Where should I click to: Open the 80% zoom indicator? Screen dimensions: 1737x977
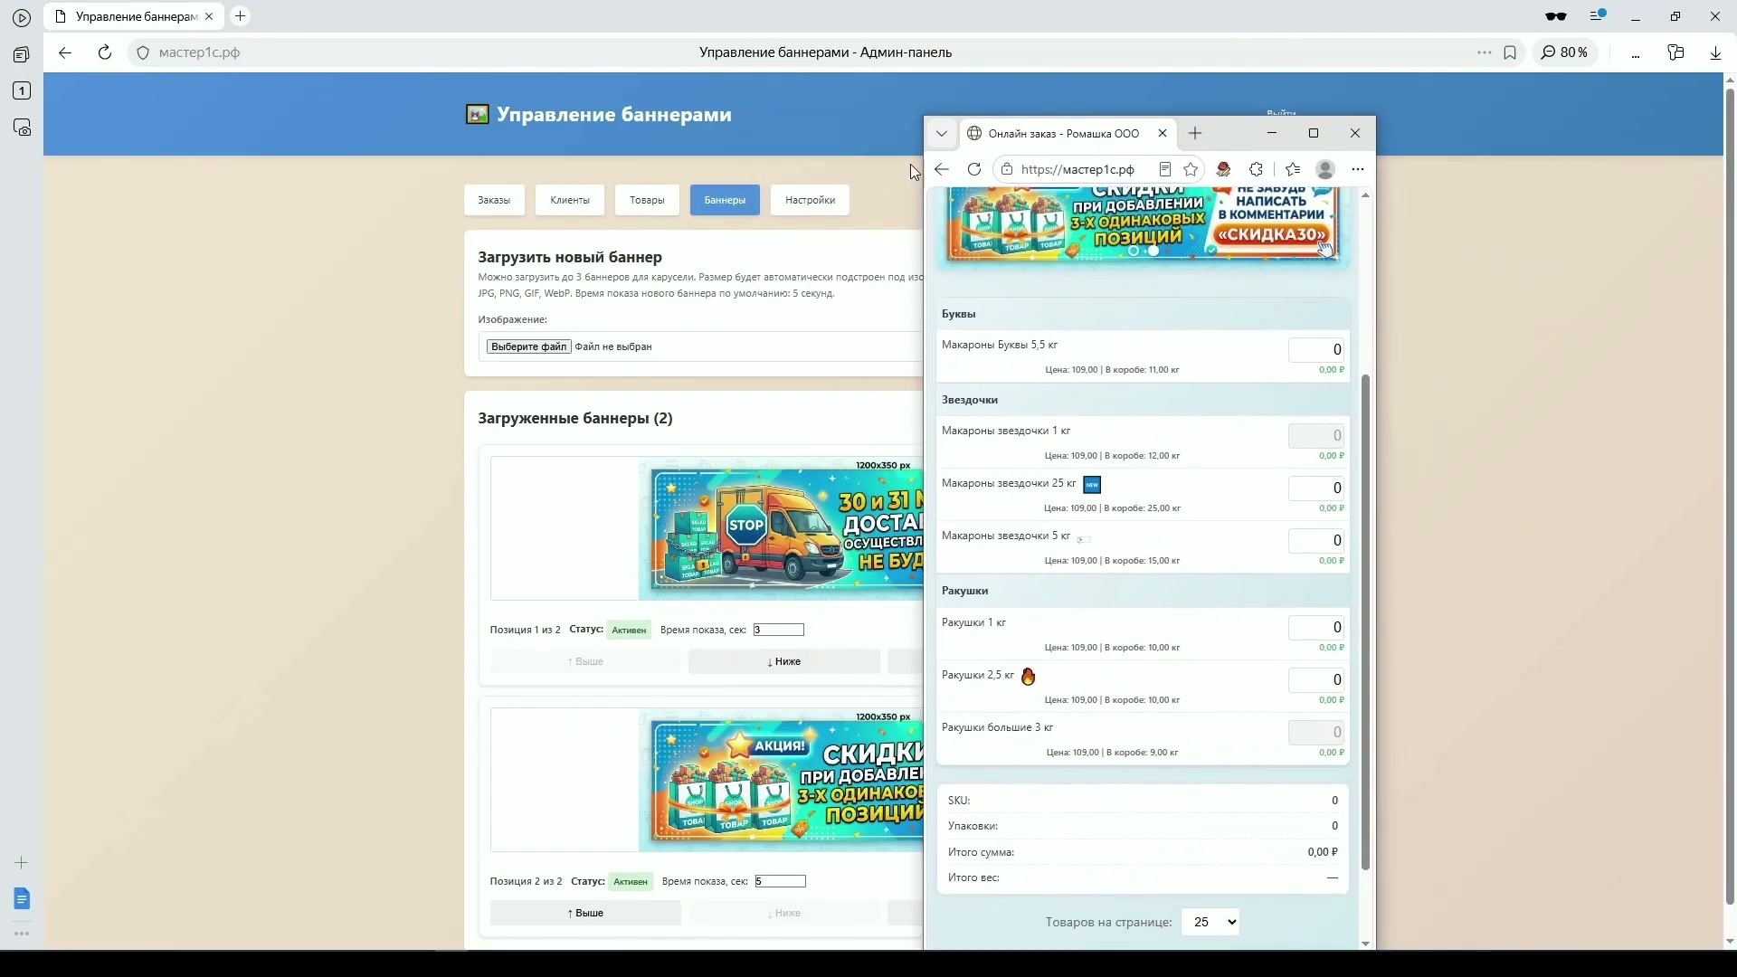tap(1564, 52)
